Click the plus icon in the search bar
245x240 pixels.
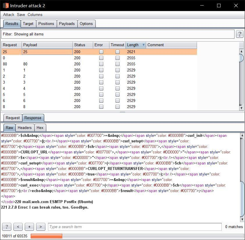click(x=29, y=227)
